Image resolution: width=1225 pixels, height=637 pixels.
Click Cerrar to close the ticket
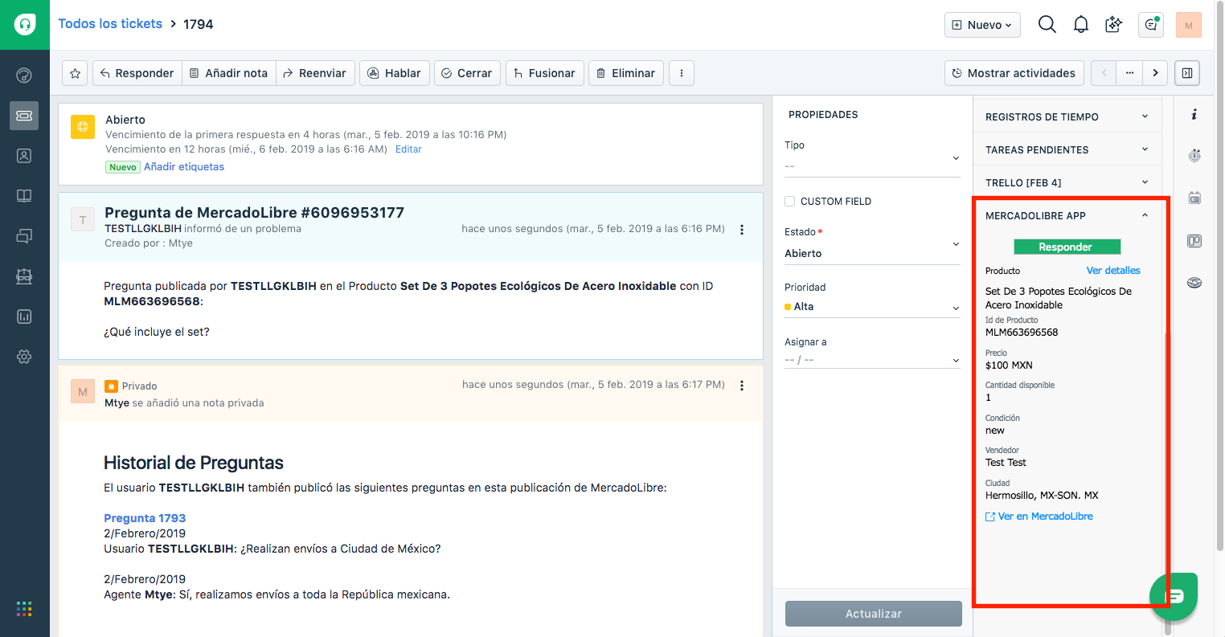(x=467, y=73)
